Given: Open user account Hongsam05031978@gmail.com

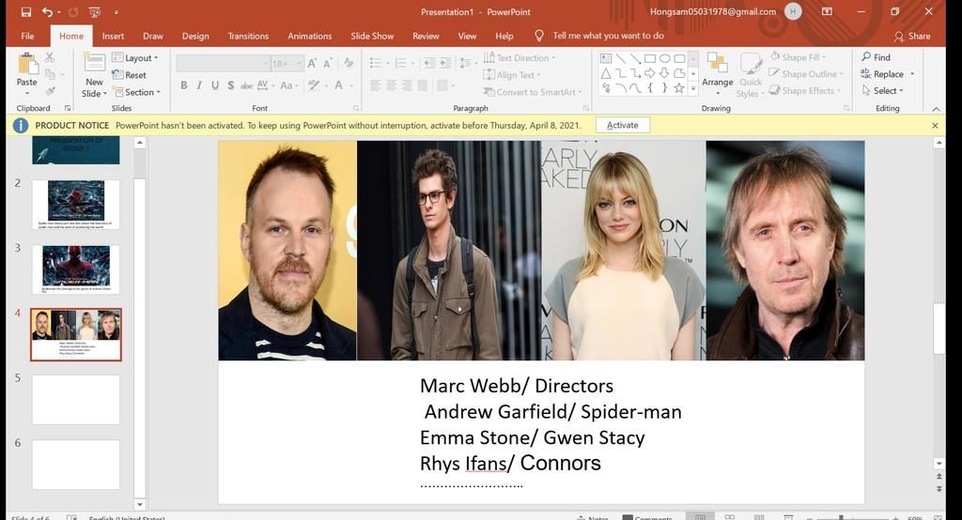Looking at the screenshot, I should coord(713,11).
